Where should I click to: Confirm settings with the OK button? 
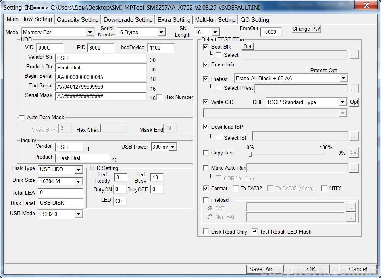311,269
